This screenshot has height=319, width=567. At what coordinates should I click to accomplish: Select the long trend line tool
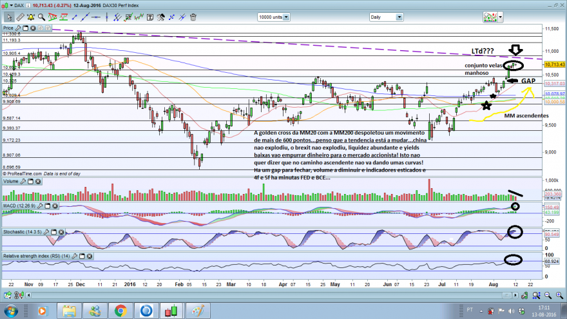click(85, 17)
